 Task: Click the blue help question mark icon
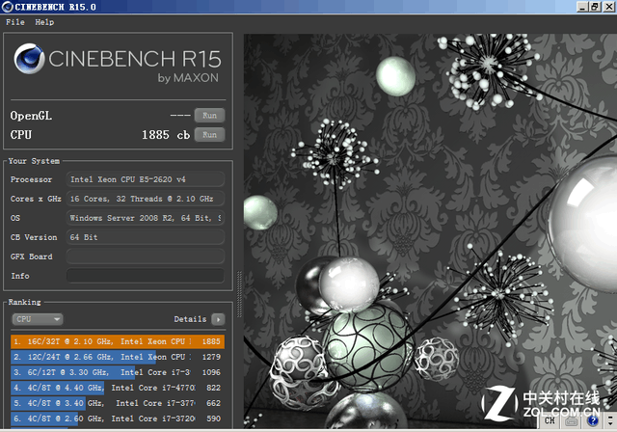pyautogui.click(x=592, y=420)
